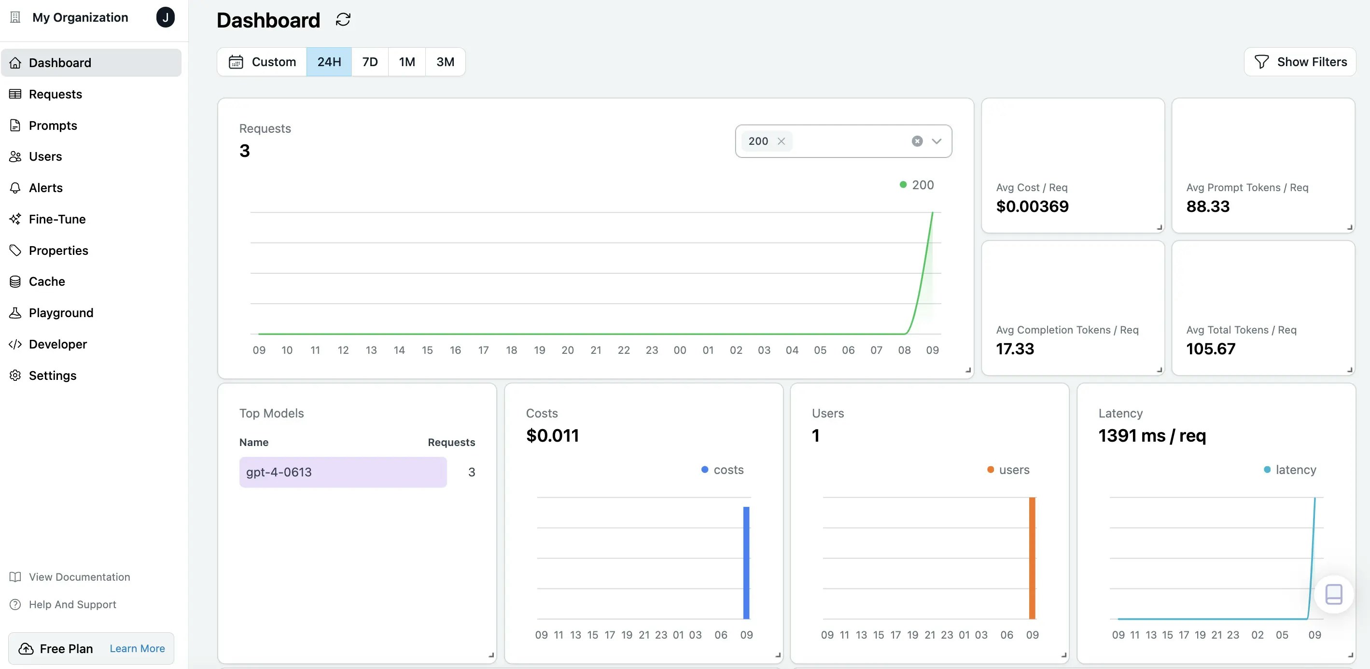
Task: Click the user avatar J
Action: tap(166, 17)
